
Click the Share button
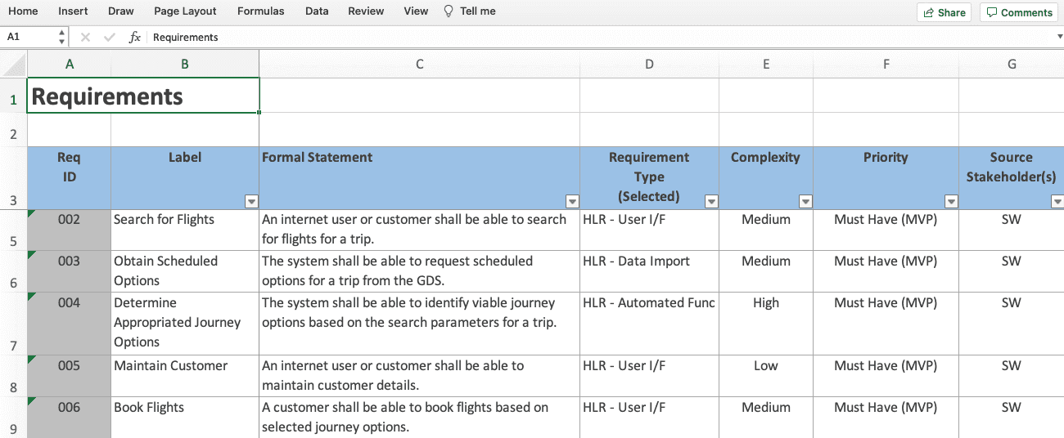click(945, 12)
